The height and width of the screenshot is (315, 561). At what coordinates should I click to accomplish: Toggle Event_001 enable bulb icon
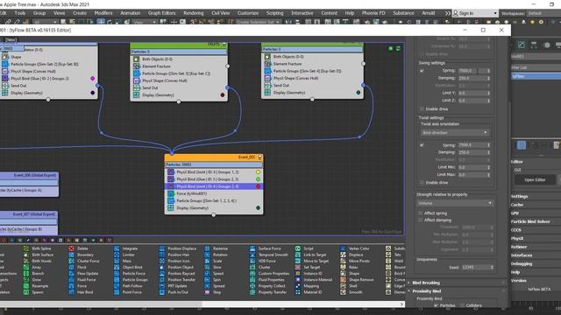260,157
